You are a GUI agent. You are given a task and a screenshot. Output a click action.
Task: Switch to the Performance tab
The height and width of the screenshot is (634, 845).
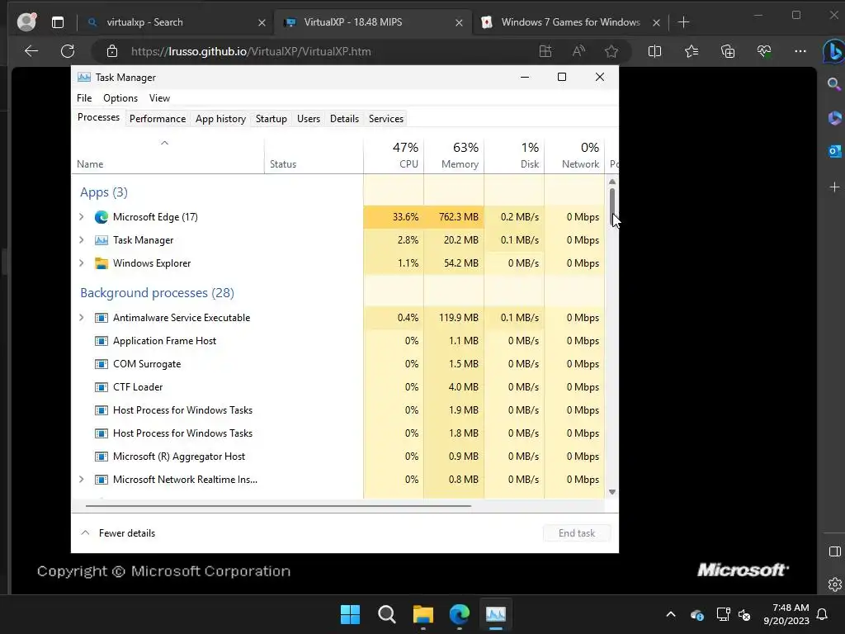point(158,119)
